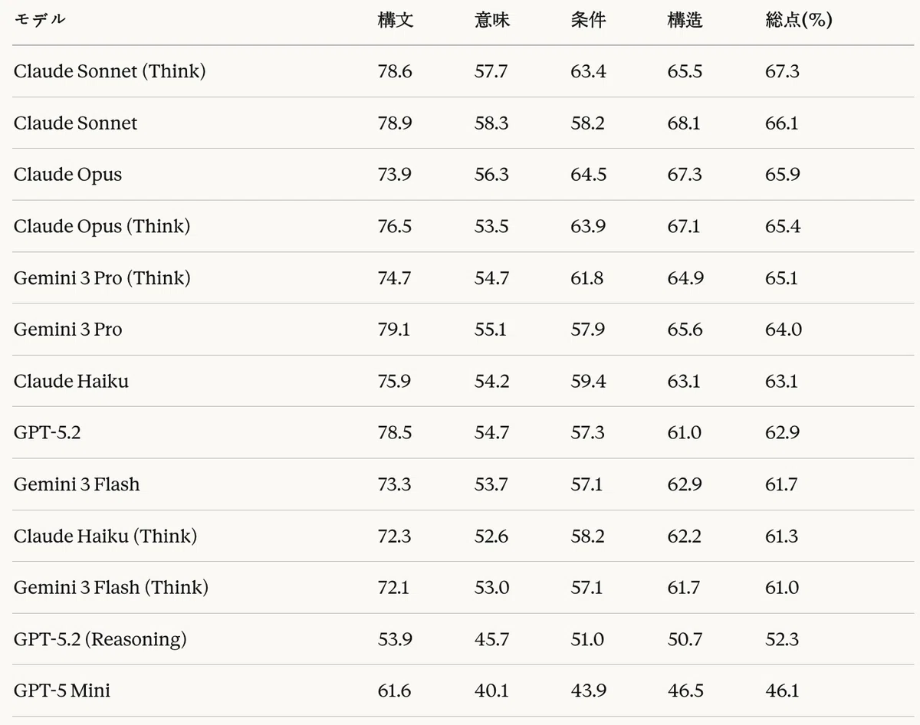The image size is (920, 725).
Task: Sort by the 構文 column header
Action: click(x=396, y=21)
